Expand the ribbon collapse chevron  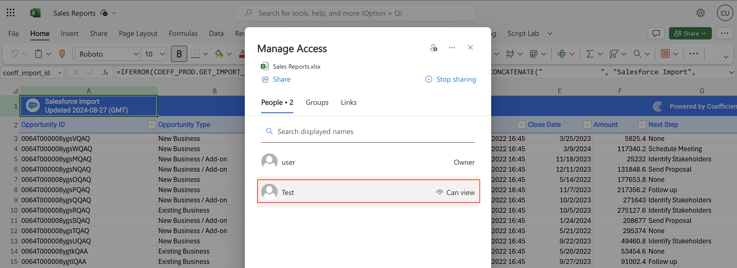725,57
